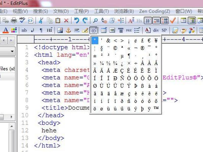Click the printer icon in the toolbar
Viewport: 203px width, 152px height.
coord(14,21)
